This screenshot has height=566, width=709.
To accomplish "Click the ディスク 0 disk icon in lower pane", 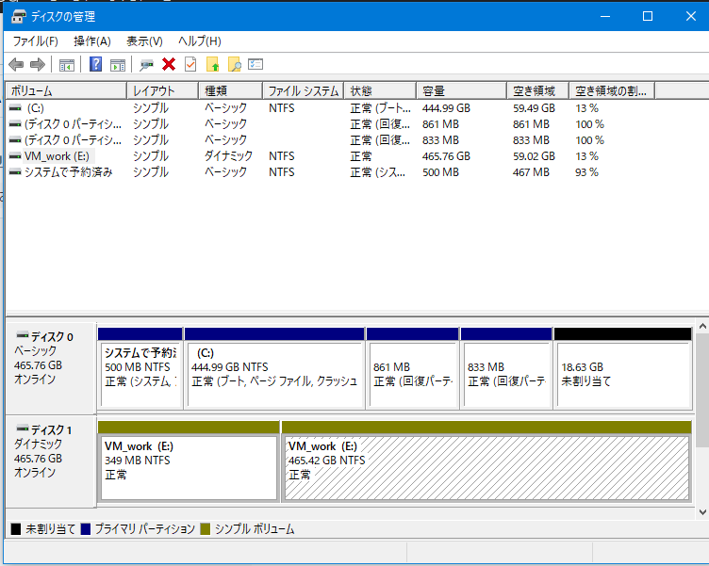I will pos(23,335).
